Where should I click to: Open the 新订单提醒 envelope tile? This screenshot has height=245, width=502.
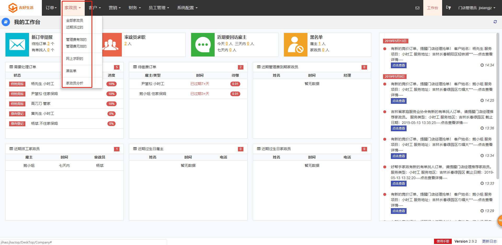click(x=17, y=45)
